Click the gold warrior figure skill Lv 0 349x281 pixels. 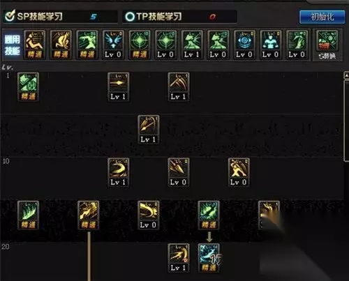click(x=239, y=172)
